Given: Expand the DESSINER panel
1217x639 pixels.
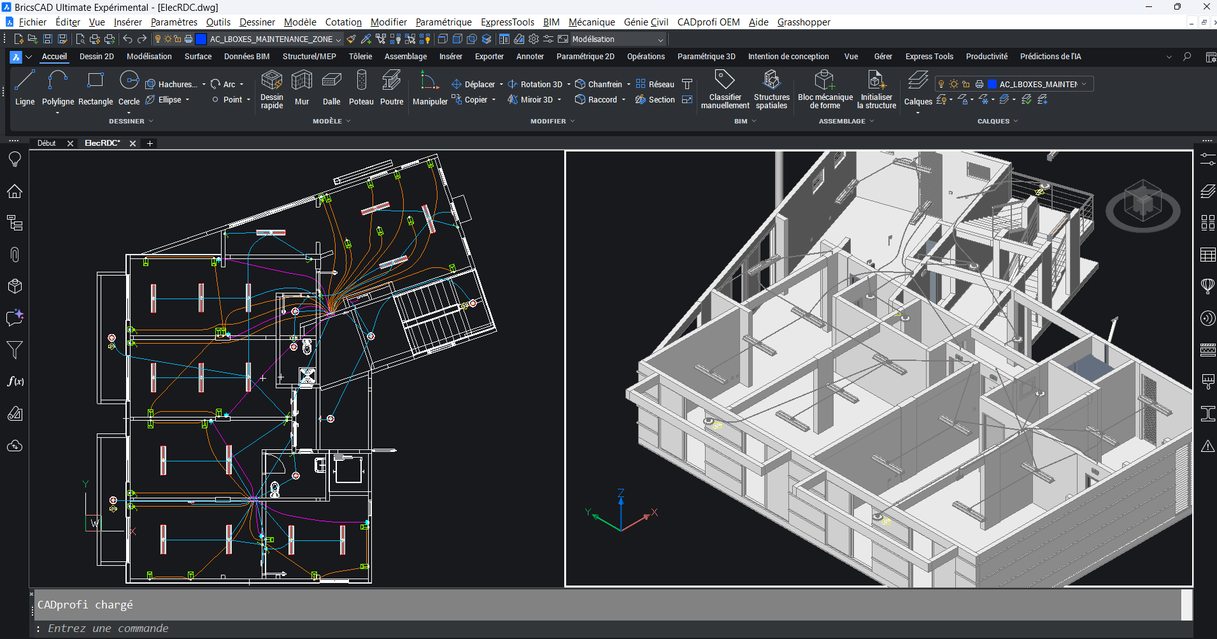Looking at the screenshot, I should click(131, 121).
